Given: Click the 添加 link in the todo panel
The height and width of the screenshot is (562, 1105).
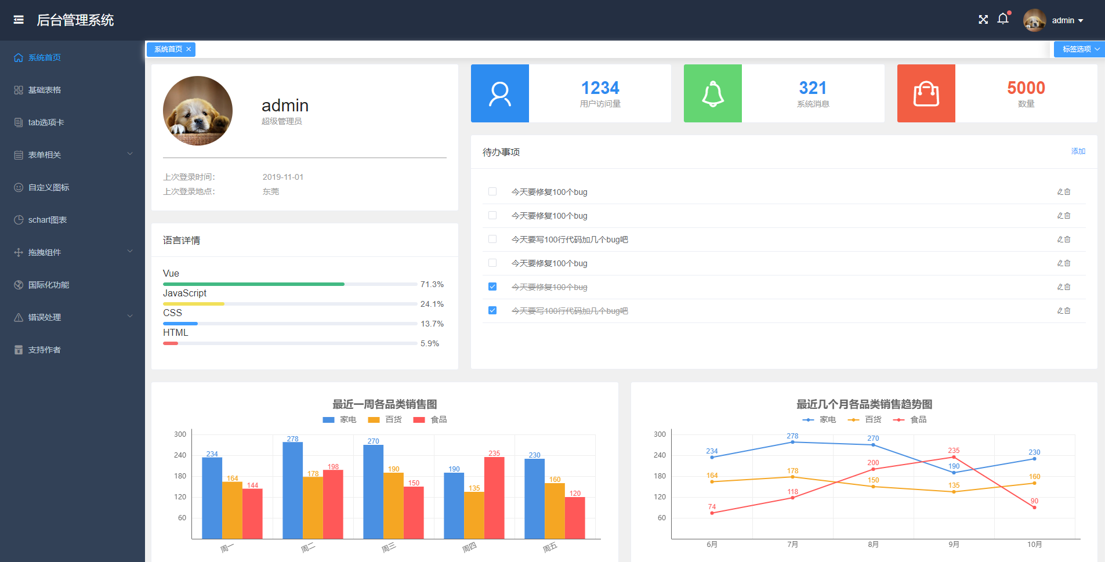Looking at the screenshot, I should click(x=1078, y=151).
